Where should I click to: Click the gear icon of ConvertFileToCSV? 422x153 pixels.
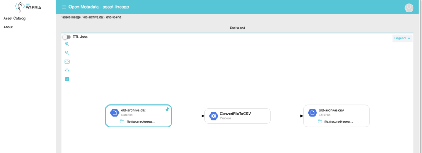214,116
